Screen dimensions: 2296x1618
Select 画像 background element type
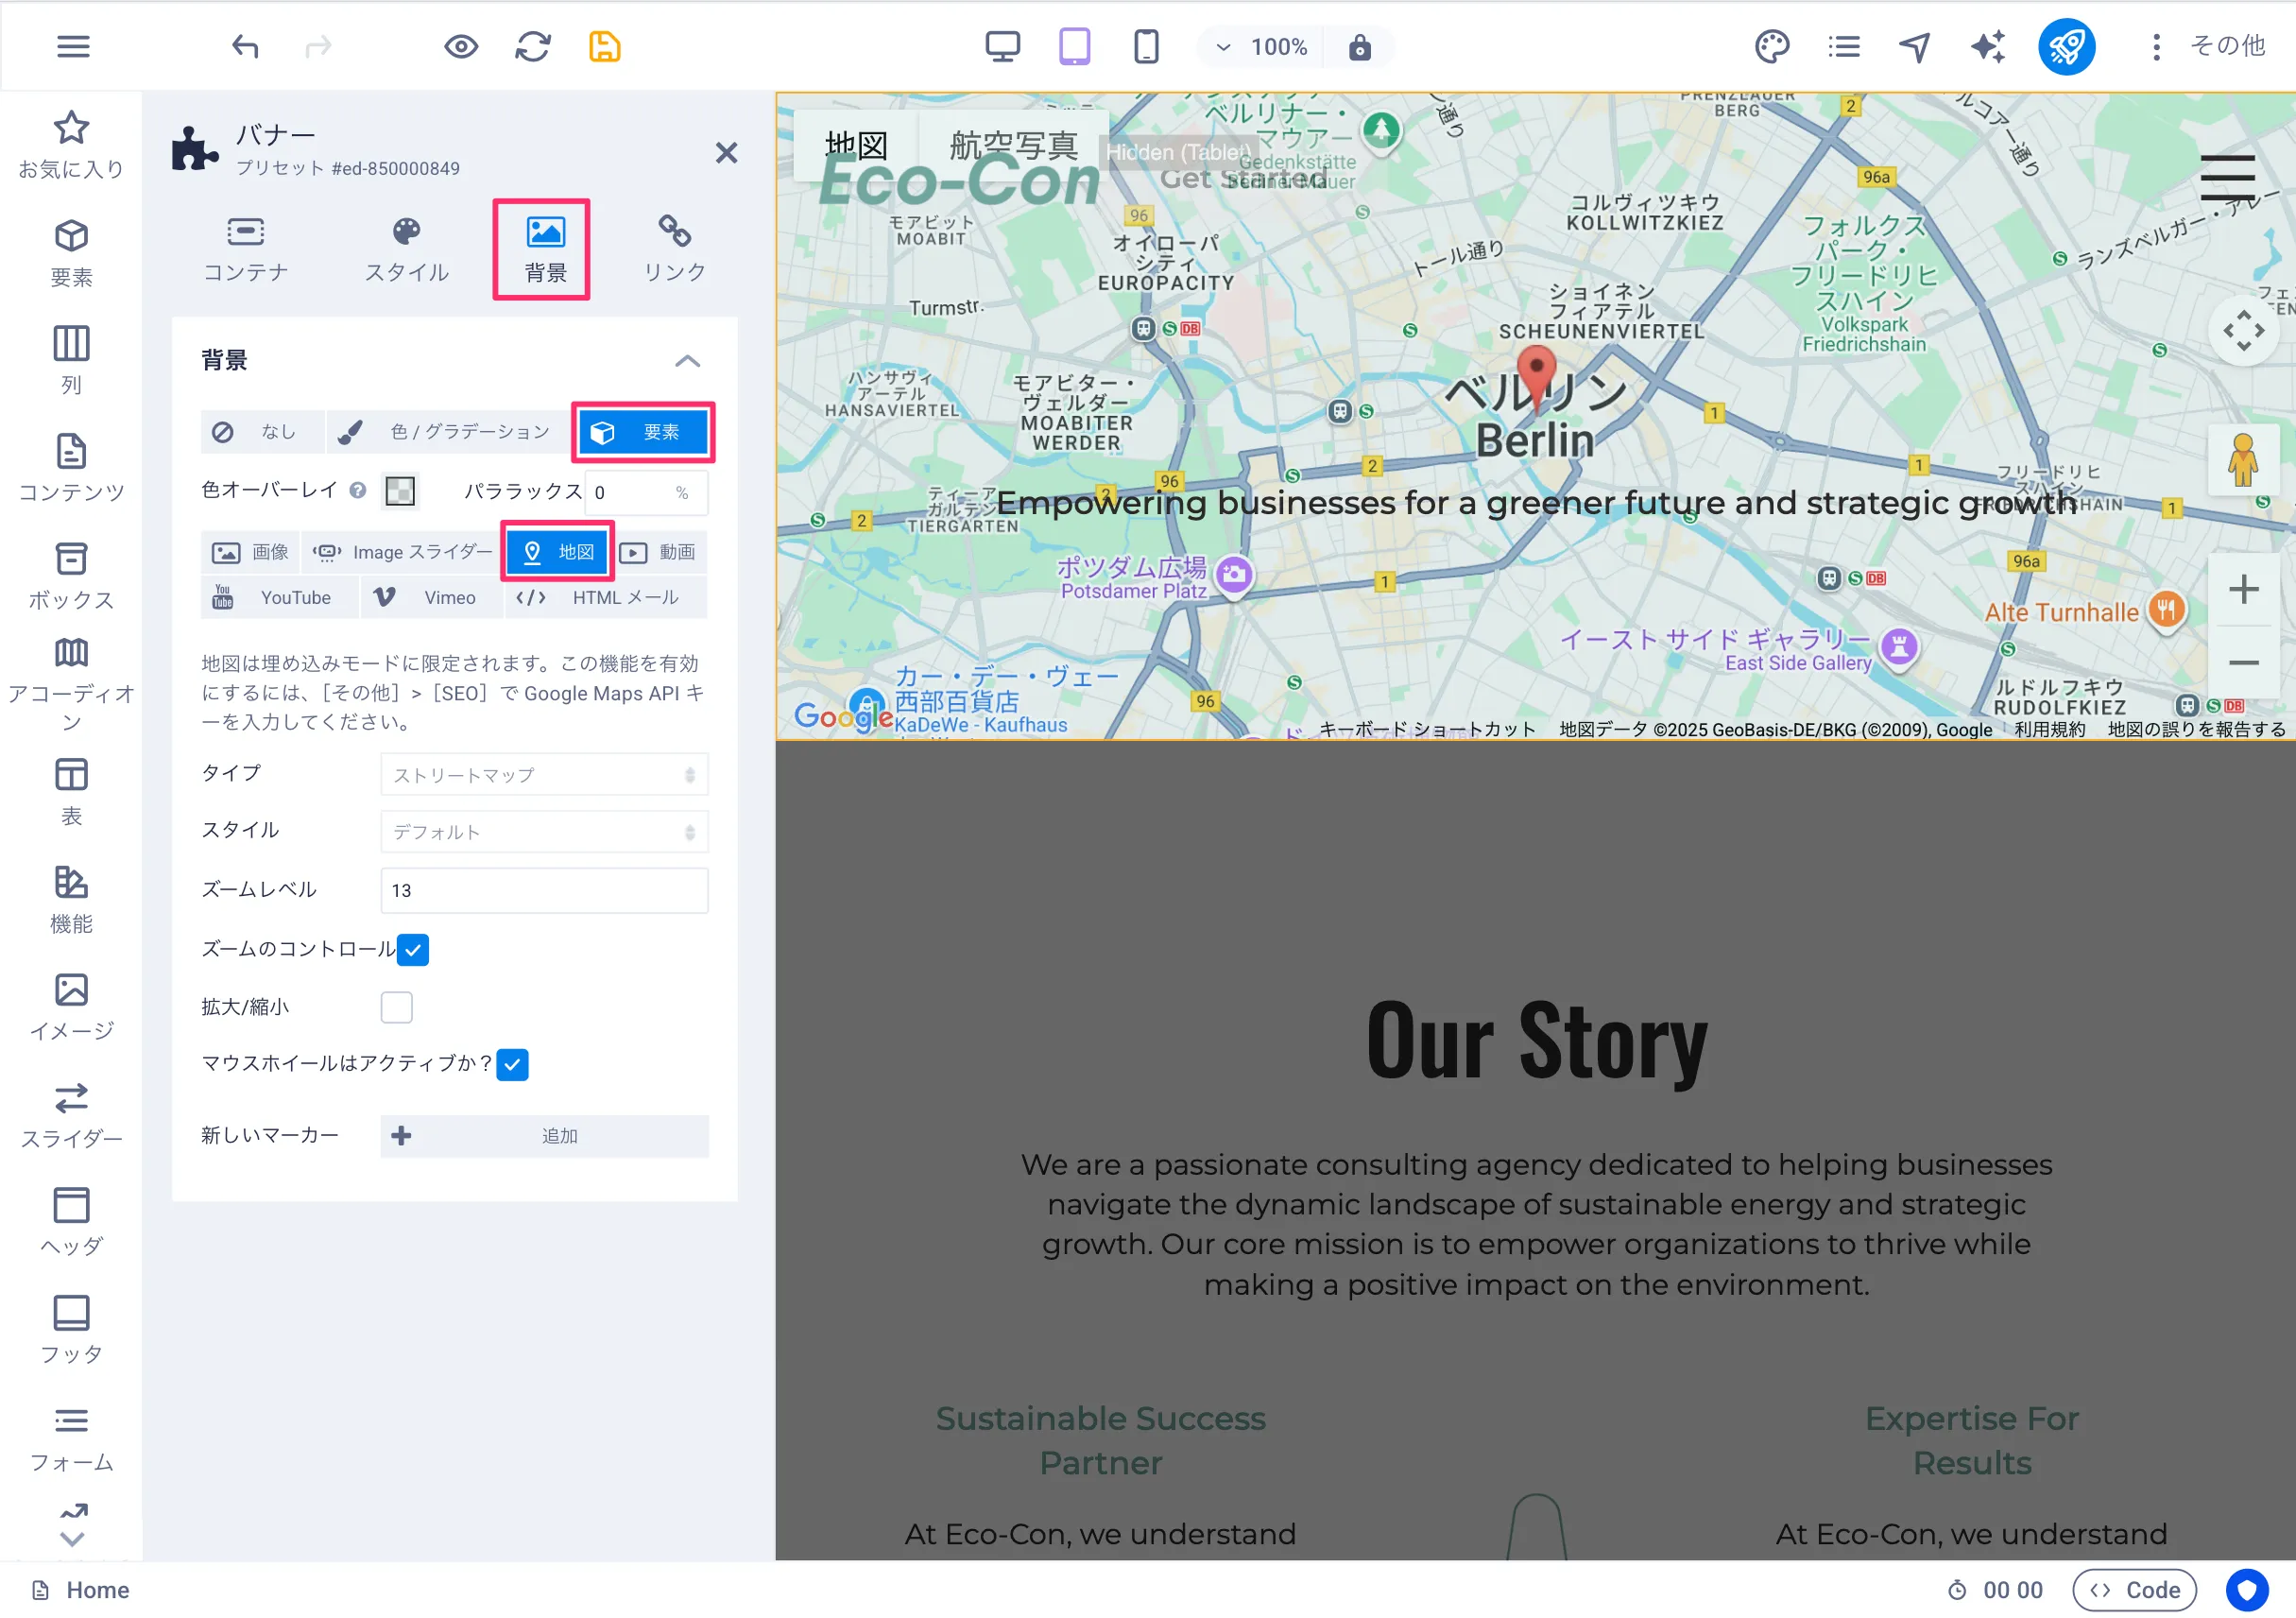pyautogui.click(x=250, y=552)
